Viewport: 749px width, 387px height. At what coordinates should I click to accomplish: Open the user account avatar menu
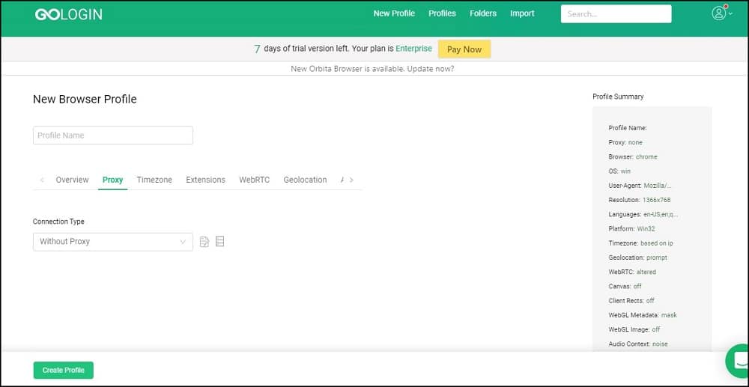pyautogui.click(x=718, y=13)
